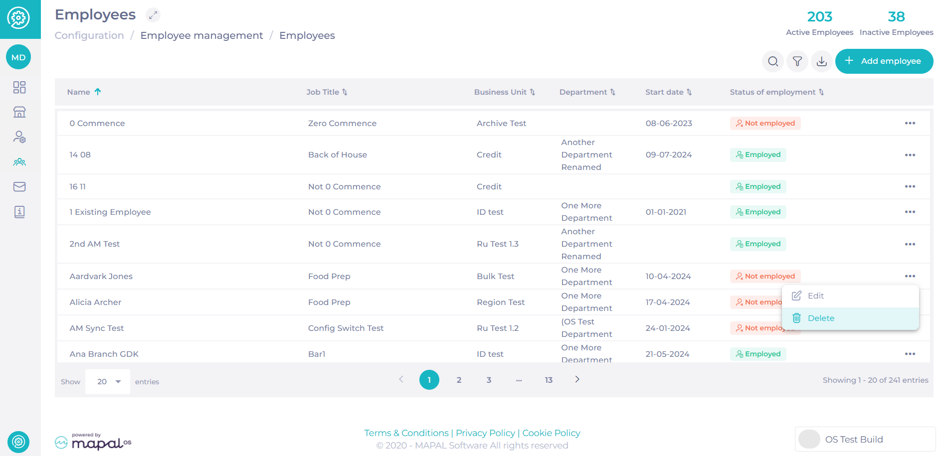Open the mail envelope sidebar icon
The height and width of the screenshot is (456, 946).
19,187
